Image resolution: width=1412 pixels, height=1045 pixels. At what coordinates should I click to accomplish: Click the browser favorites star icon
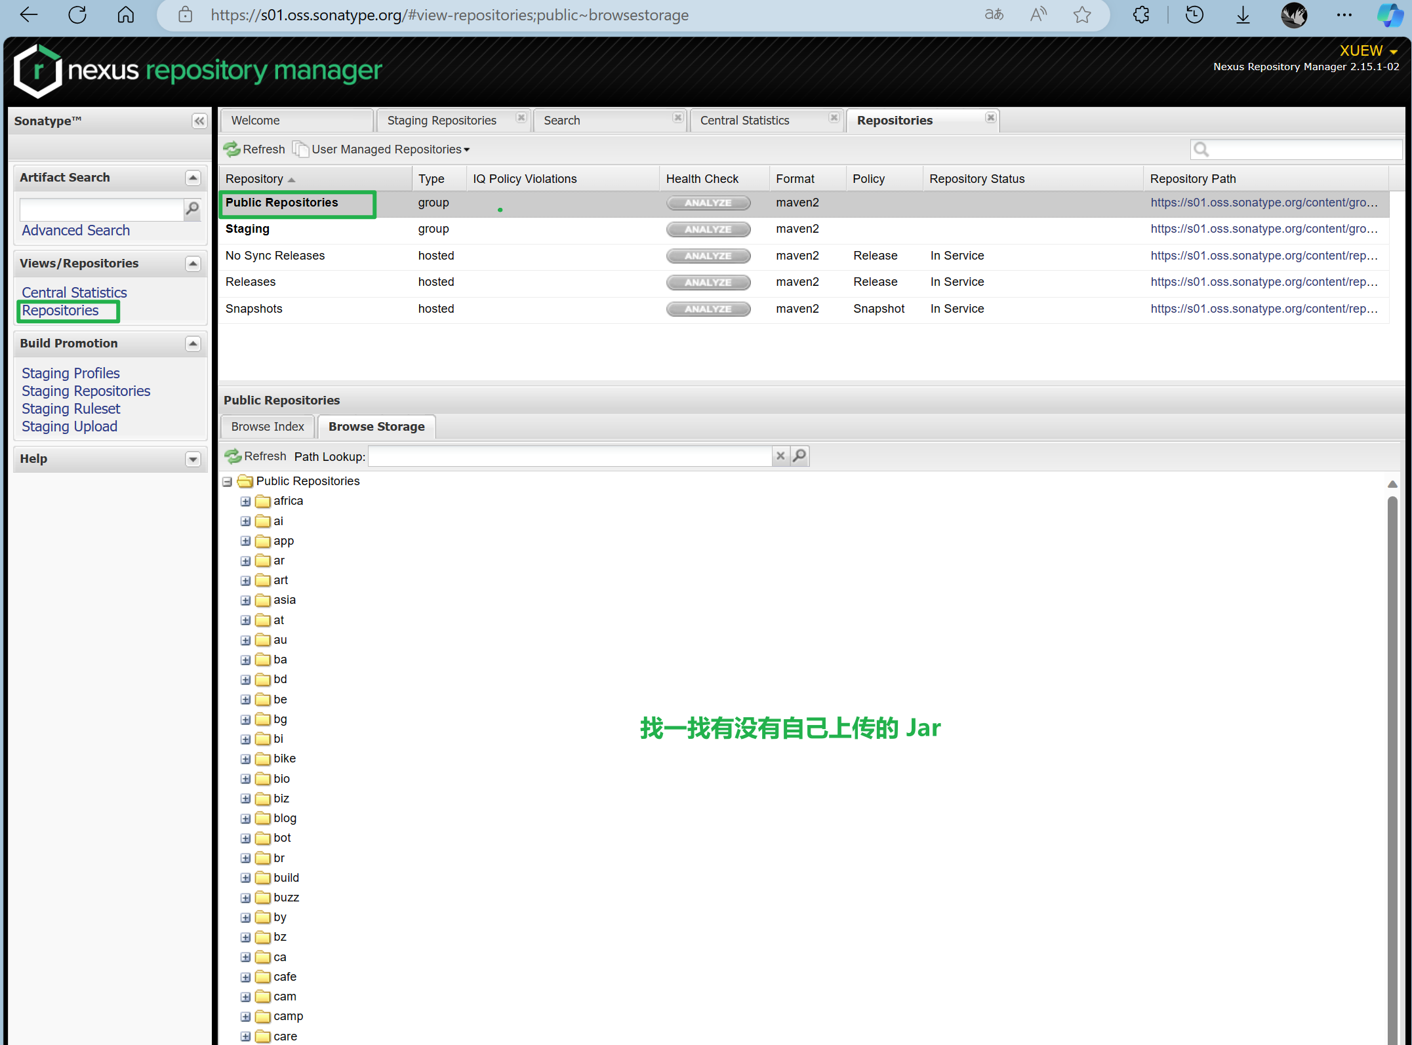(1082, 15)
